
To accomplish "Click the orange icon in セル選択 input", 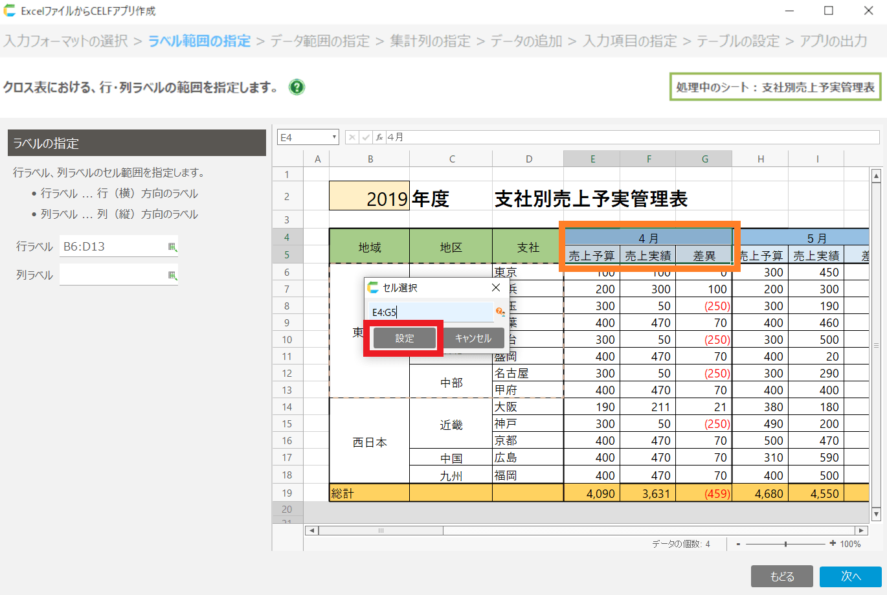I will (x=500, y=312).
